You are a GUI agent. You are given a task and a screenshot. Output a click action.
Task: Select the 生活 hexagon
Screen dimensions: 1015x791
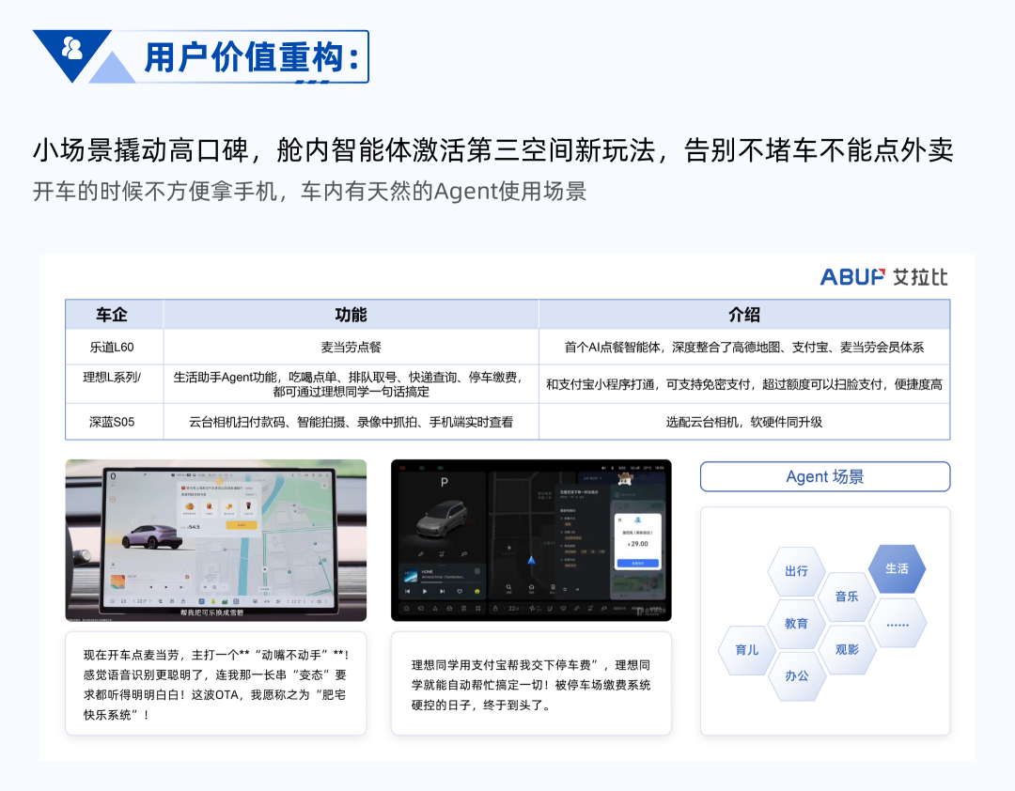click(x=897, y=568)
